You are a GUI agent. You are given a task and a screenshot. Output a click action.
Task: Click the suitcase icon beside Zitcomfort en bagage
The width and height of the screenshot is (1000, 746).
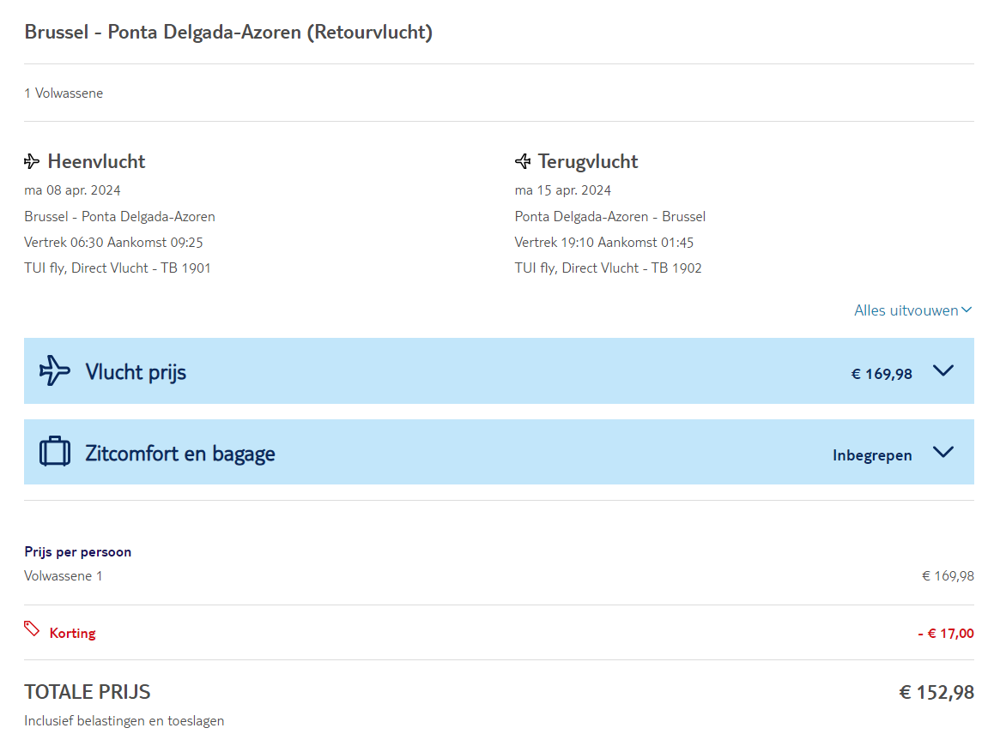pyautogui.click(x=55, y=452)
